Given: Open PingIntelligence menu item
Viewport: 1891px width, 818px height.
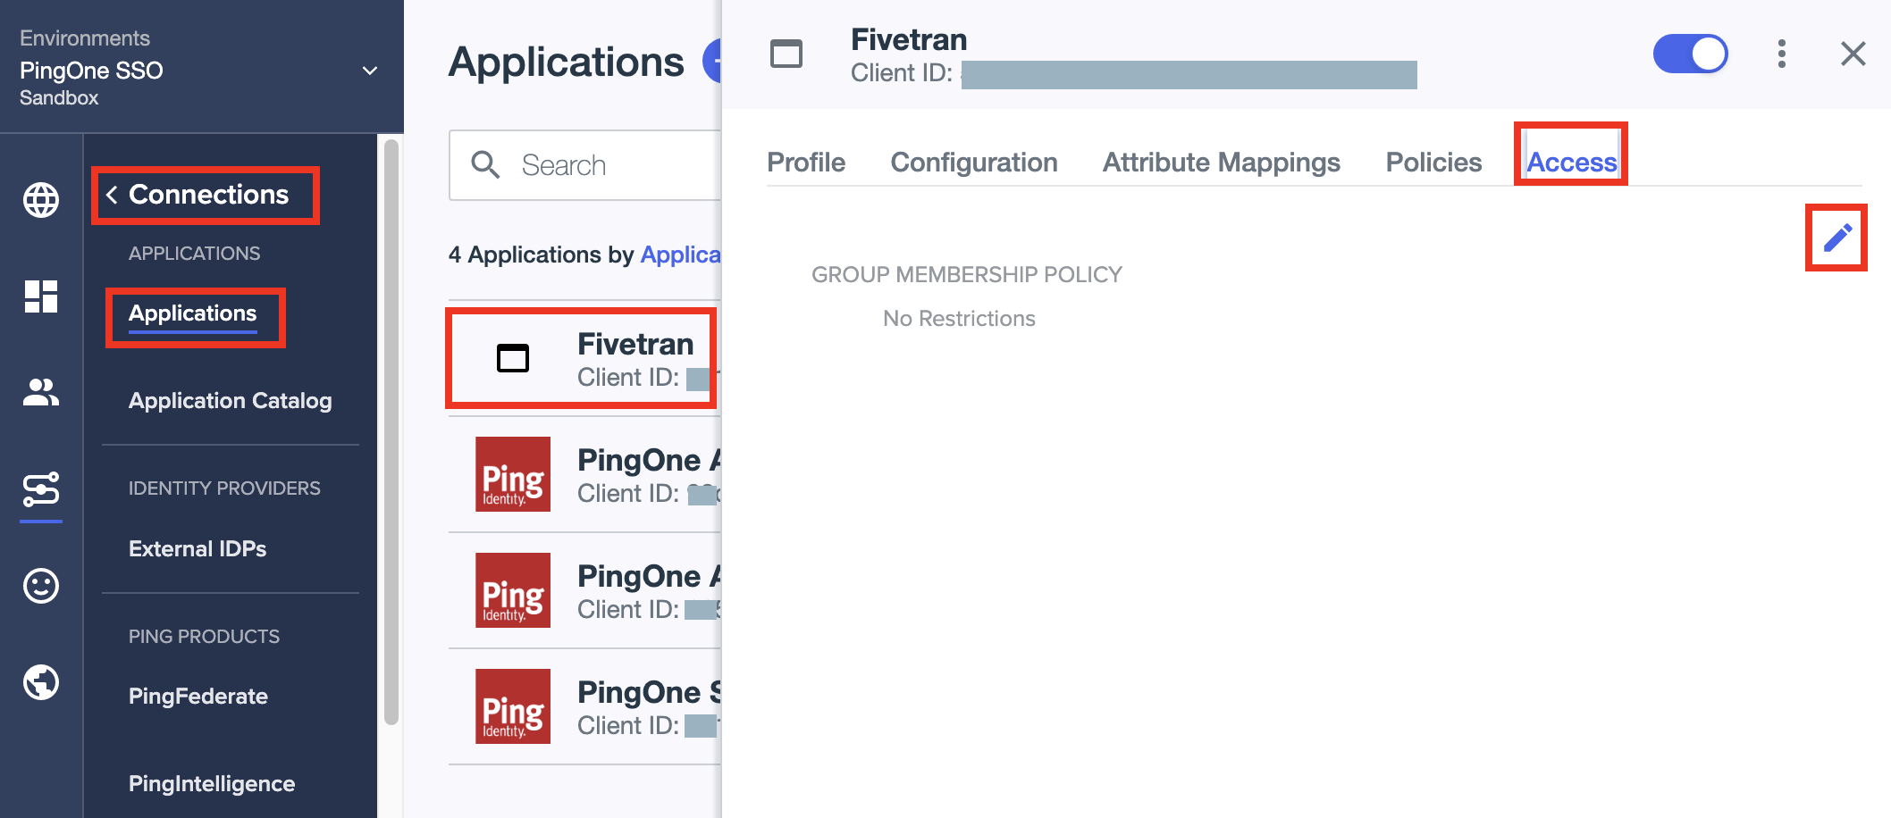Looking at the screenshot, I should 212,783.
